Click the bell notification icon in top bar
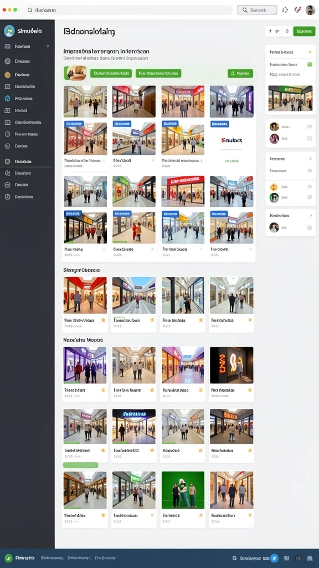319x568 pixels. coord(285,10)
